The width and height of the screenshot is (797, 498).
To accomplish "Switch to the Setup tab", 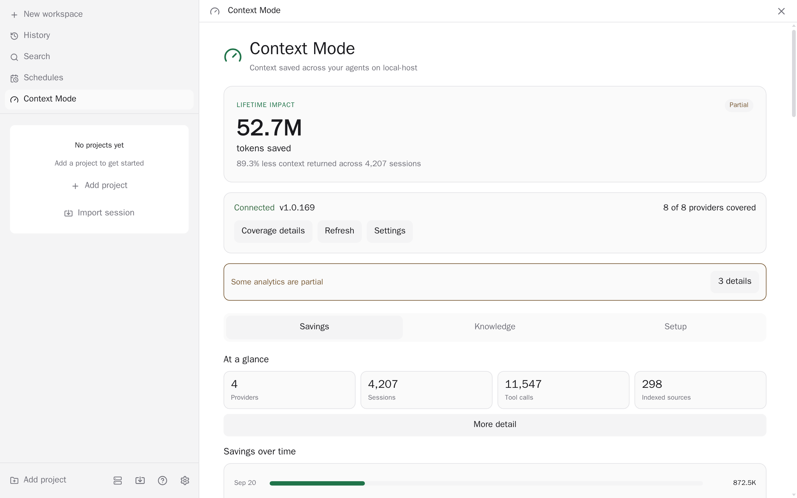I will pyautogui.click(x=675, y=327).
